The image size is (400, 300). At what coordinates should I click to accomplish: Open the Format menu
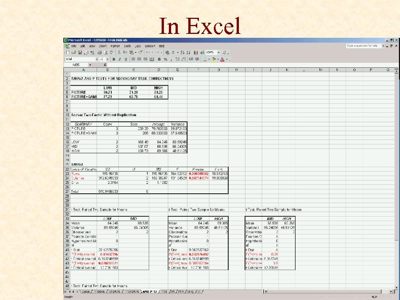115,46
